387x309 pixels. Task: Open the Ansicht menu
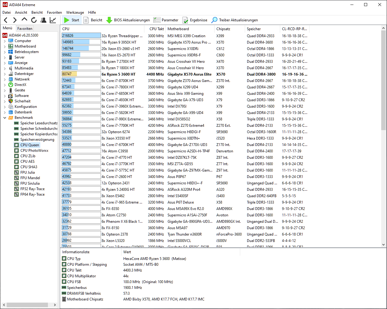coord(21,12)
